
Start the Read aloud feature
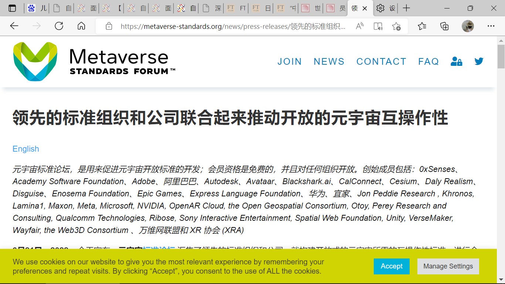[x=359, y=26]
